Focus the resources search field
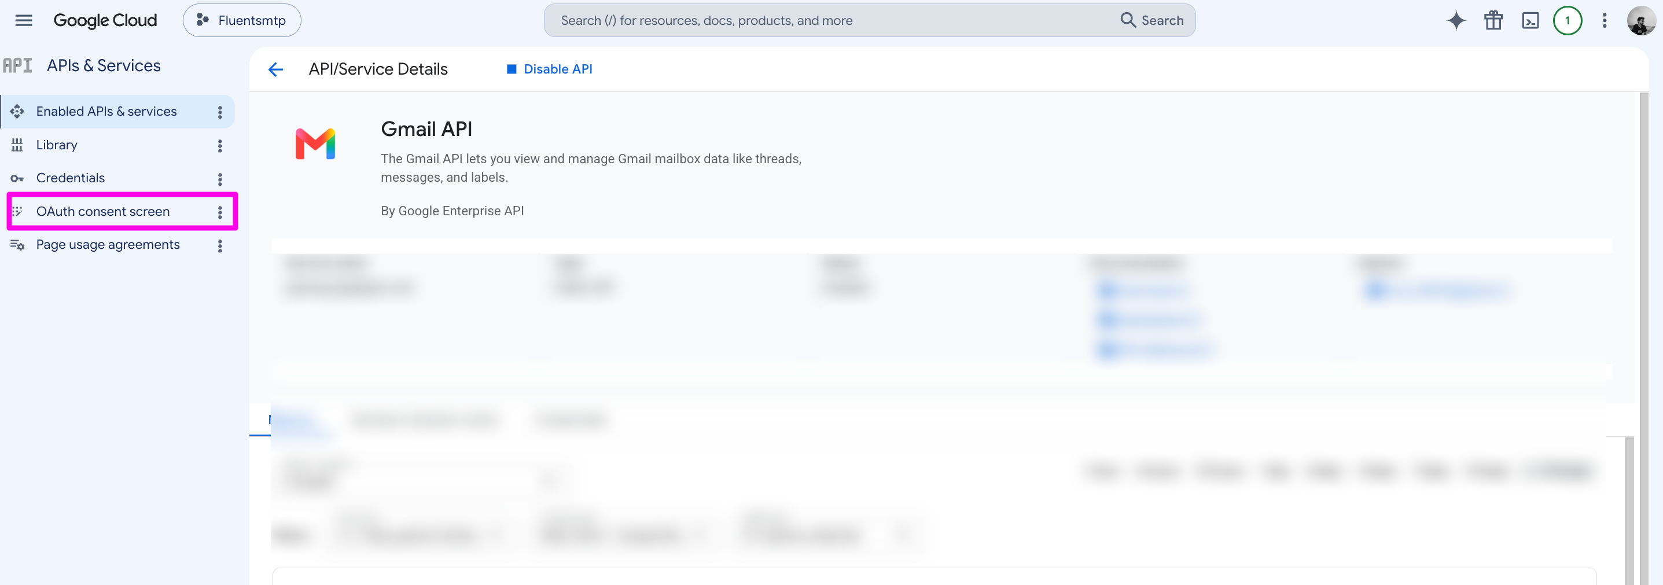Screen dimensions: 1663x585 pos(833,21)
